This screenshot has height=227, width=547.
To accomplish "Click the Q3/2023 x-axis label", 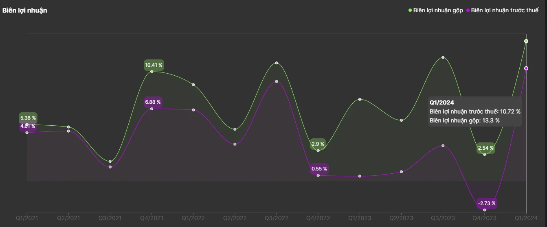I will 443,218.
